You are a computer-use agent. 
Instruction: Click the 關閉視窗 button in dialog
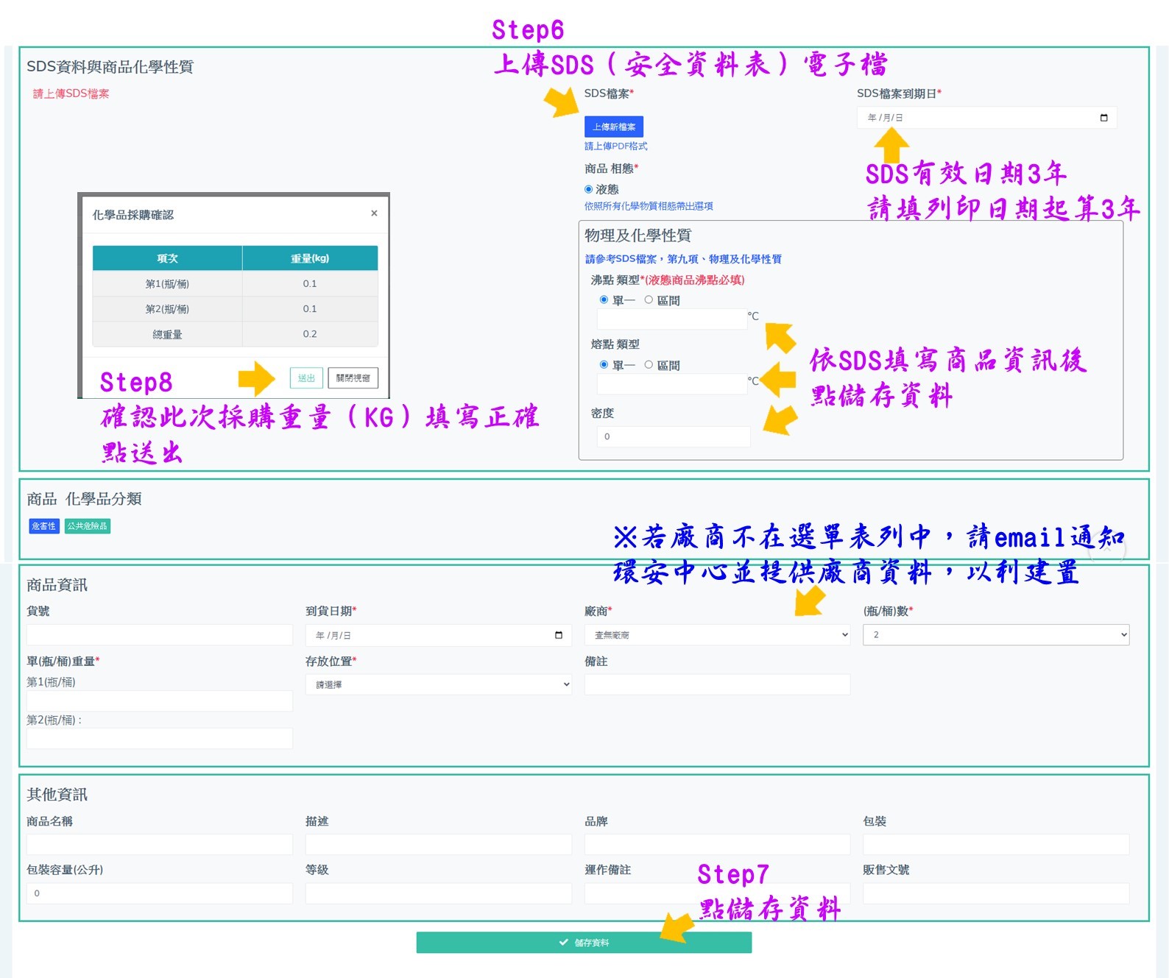(353, 378)
